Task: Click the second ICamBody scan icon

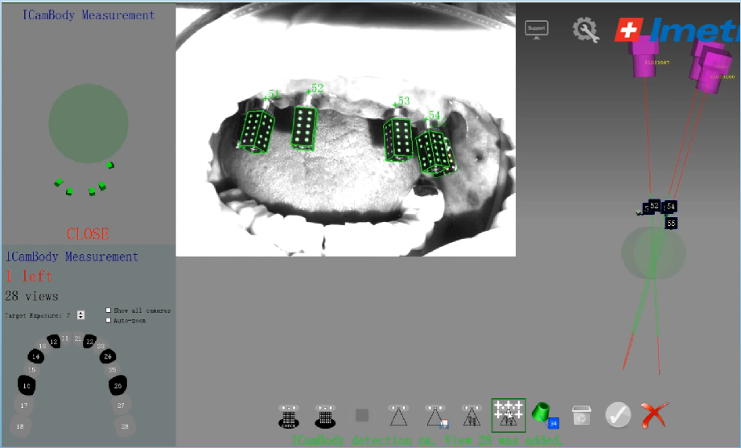Action: click(325, 416)
